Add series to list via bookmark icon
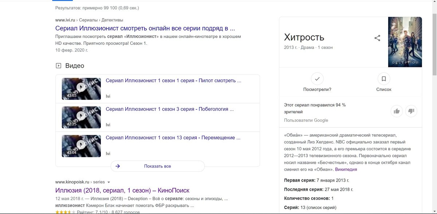 384,79
